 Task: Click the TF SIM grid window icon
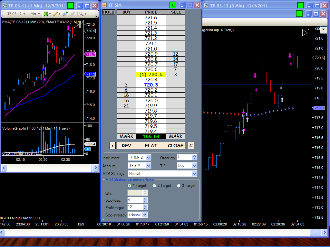pos(104,5)
